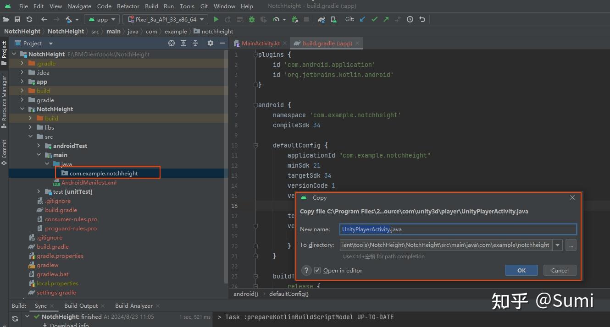Click the Debug app bug icon
This screenshot has height=327, width=610.
pyautogui.click(x=251, y=19)
